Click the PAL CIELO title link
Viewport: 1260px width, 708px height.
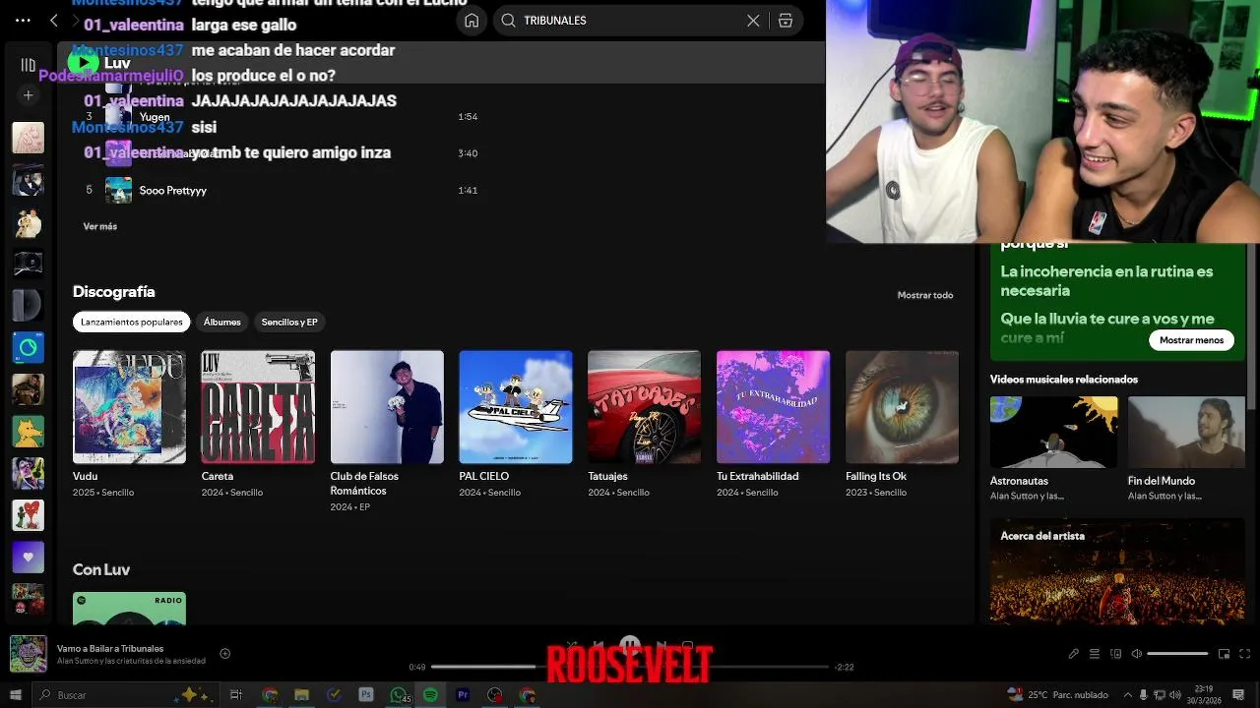(x=484, y=476)
